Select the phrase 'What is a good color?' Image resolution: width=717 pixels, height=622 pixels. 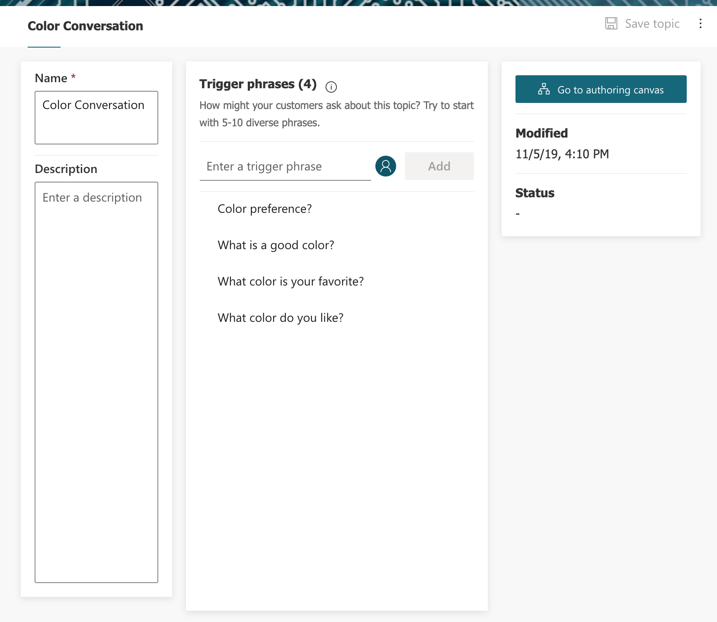(275, 245)
